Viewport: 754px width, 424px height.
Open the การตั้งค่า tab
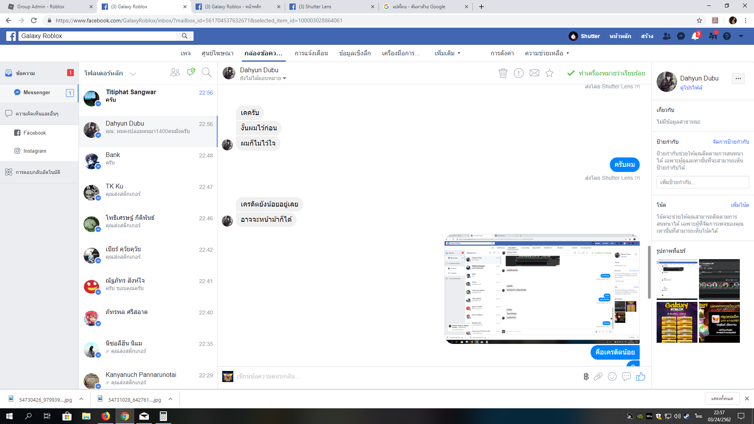click(502, 53)
